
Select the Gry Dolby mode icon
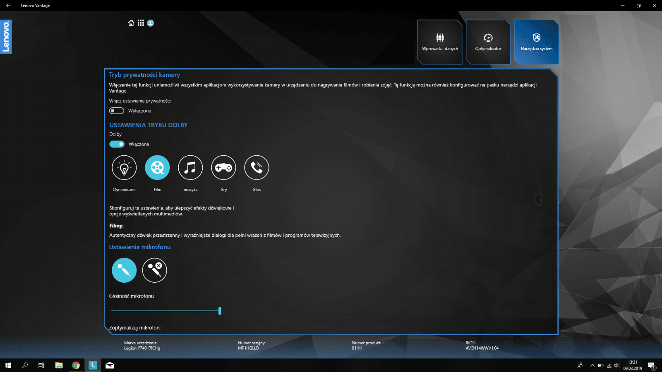223,167
